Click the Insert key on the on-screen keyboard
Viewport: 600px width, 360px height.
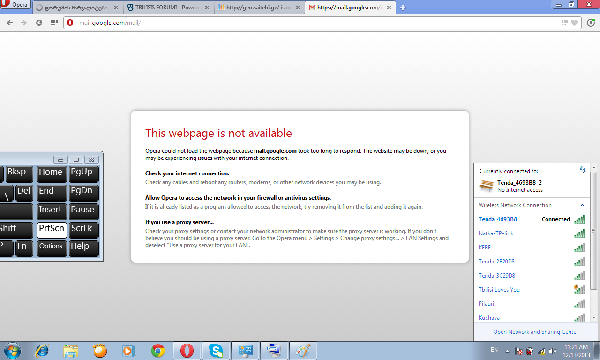(x=51, y=211)
